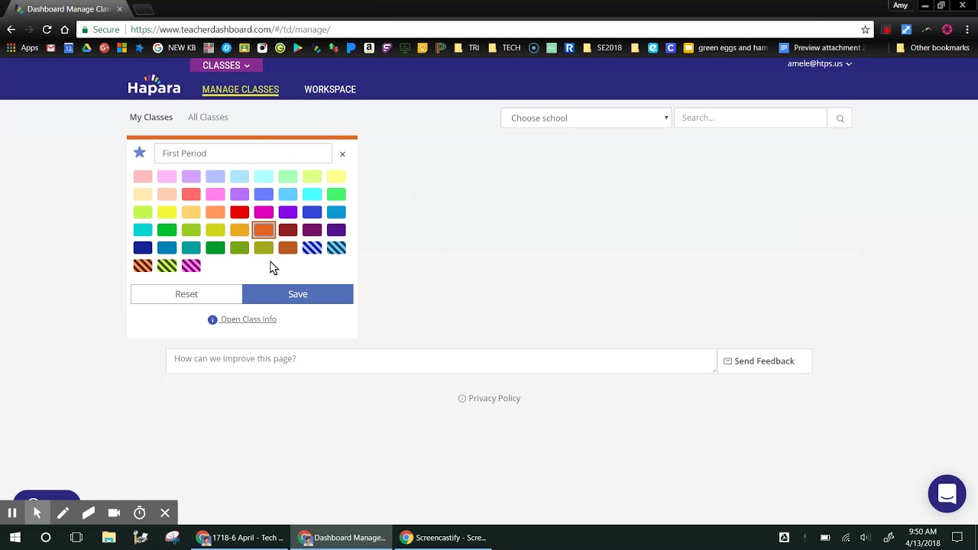Expand the Choose school dropdown
The image size is (978, 550).
[586, 118]
